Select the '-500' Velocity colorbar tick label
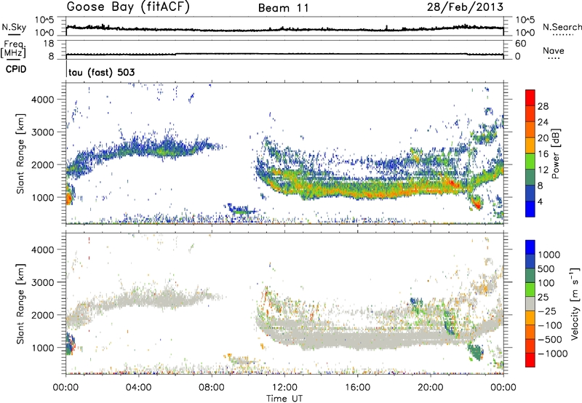The width and height of the screenshot is (582, 403). [x=550, y=339]
